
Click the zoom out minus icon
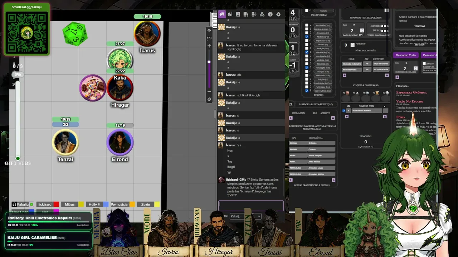pos(209,91)
